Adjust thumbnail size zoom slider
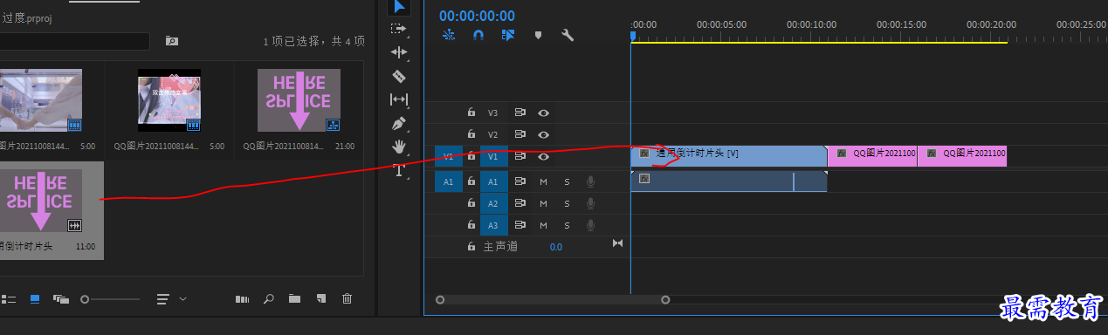Screen dimensions: 1108x335 tap(110, 299)
